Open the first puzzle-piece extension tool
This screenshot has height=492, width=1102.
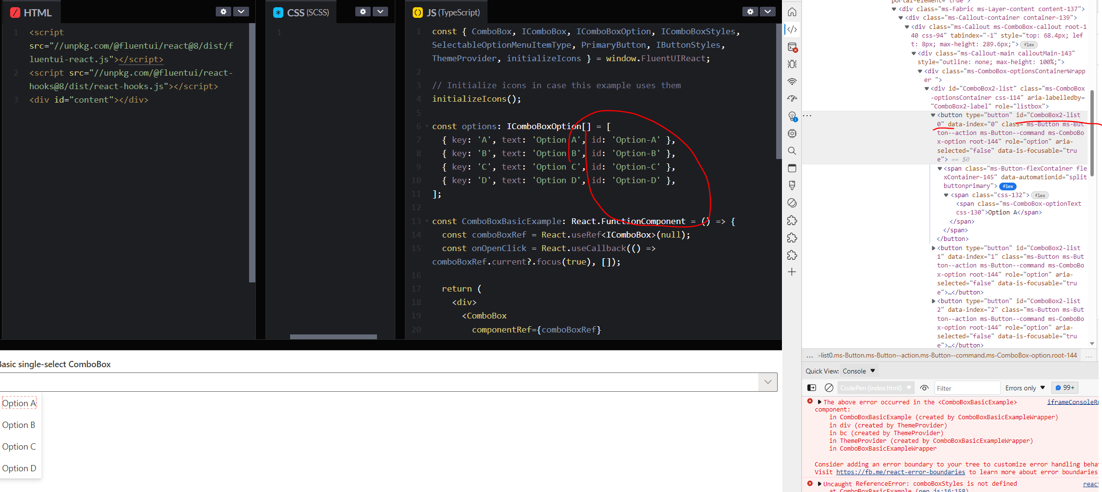(x=792, y=220)
